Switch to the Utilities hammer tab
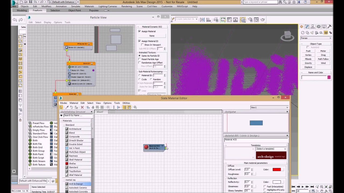344x193 pixels. [x=330, y=27]
